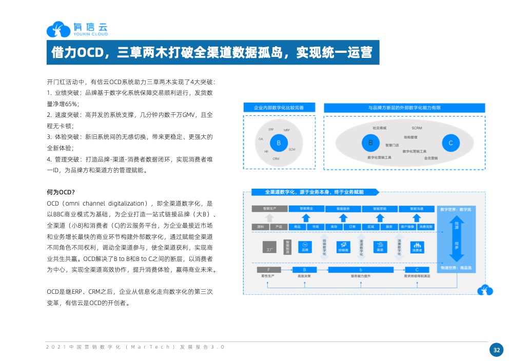Click the gray 智能制造 vertical tile
This screenshot has height=364, width=510.
pos(287,247)
